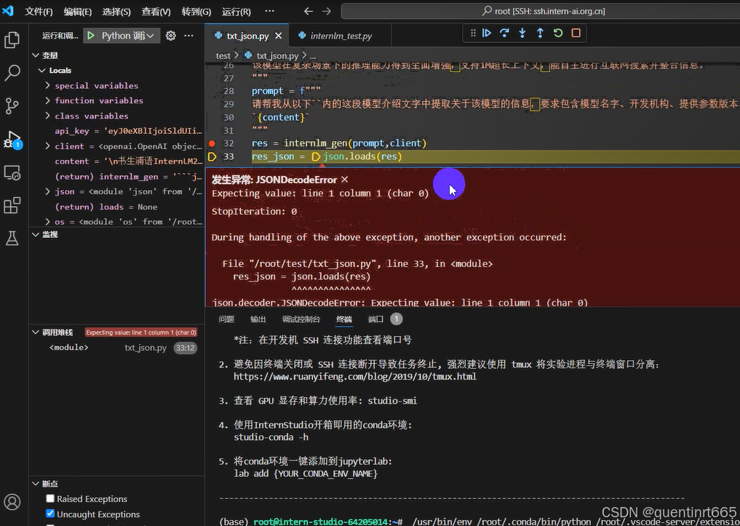This screenshot has height=526, width=740.
Task: Disable the Uncaught Exceptions breakpoint checkbox
Action: pos(50,513)
